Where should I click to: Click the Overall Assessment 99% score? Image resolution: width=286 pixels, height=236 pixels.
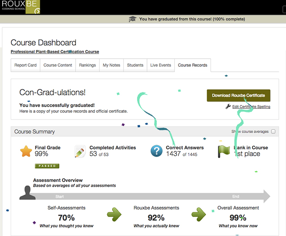[x=238, y=218]
